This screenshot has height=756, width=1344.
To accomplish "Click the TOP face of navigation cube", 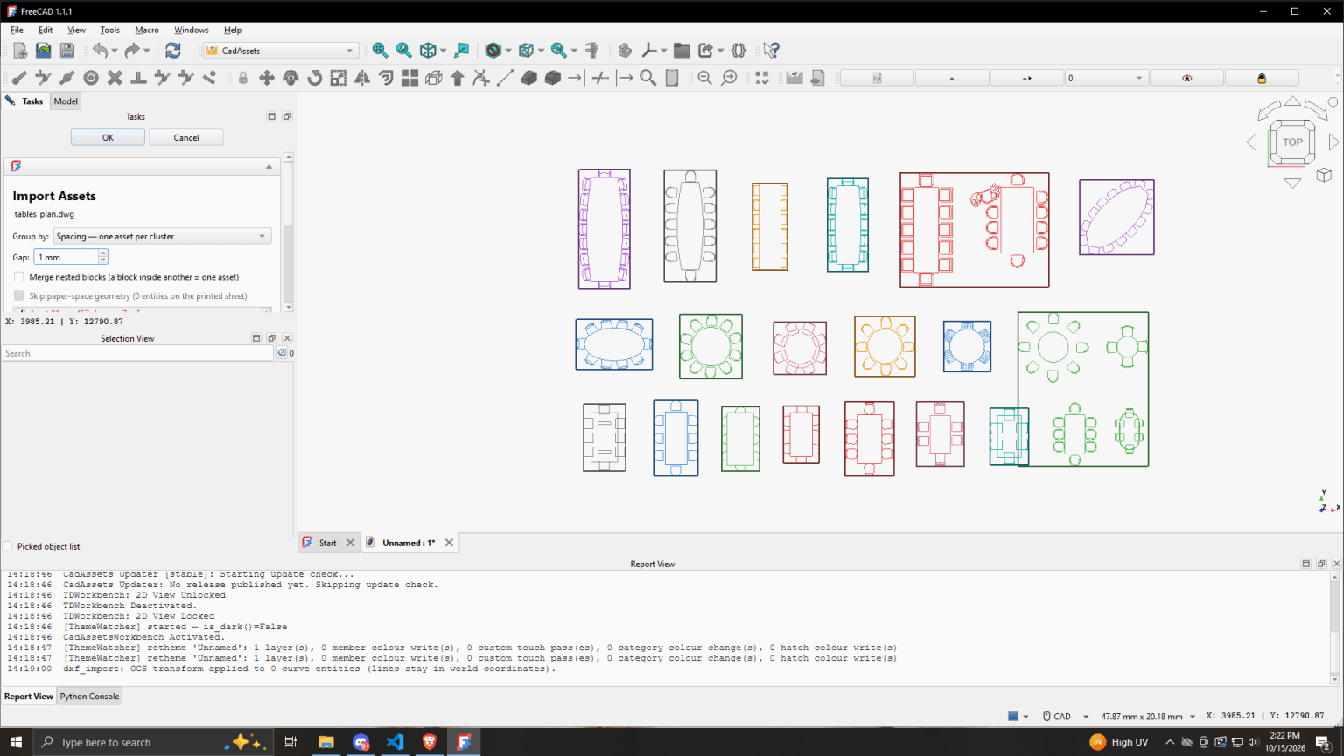I will (x=1292, y=142).
